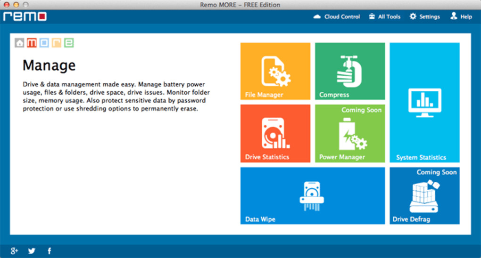Click the Manage heading

coord(49,65)
